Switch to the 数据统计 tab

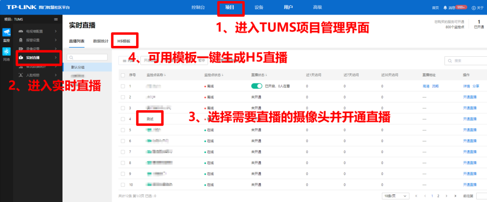(x=101, y=41)
